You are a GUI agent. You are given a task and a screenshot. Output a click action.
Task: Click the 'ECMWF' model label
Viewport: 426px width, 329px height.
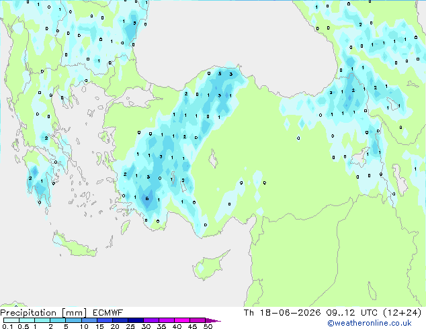coord(108,313)
